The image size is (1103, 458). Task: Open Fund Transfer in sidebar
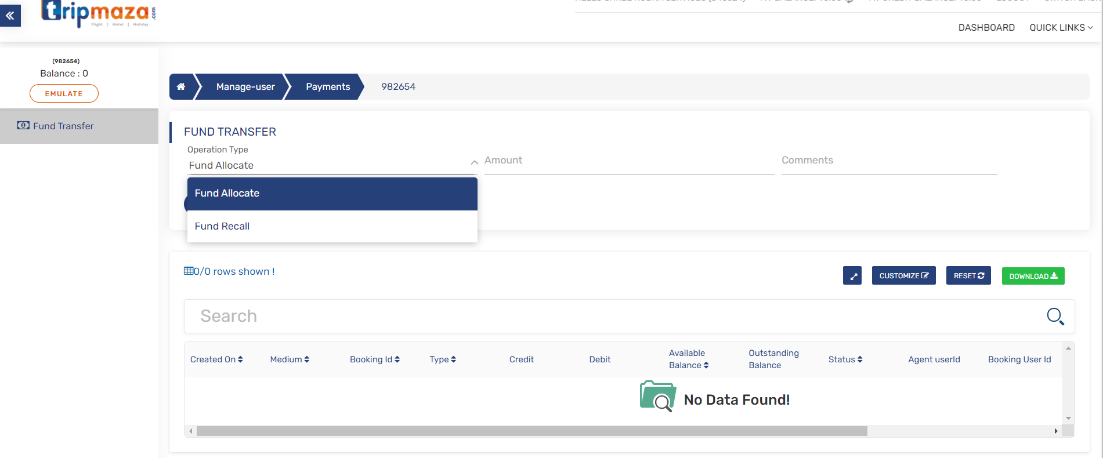point(63,126)
